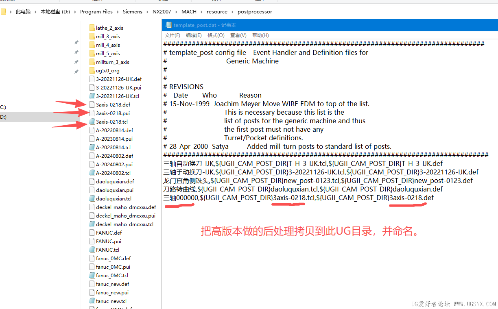Screen dimensions: 498x309
Task: Open the lathe_2_axis folder icon
Action: coord(92,28)
